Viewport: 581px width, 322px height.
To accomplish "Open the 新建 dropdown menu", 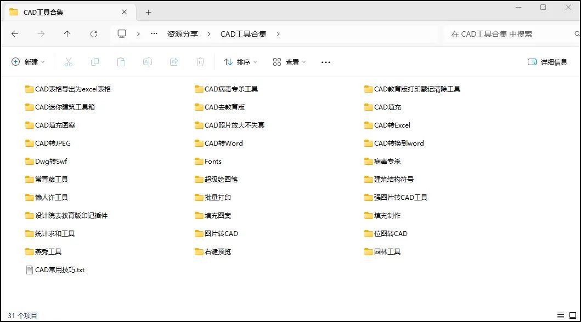I will tap(29, 62).
